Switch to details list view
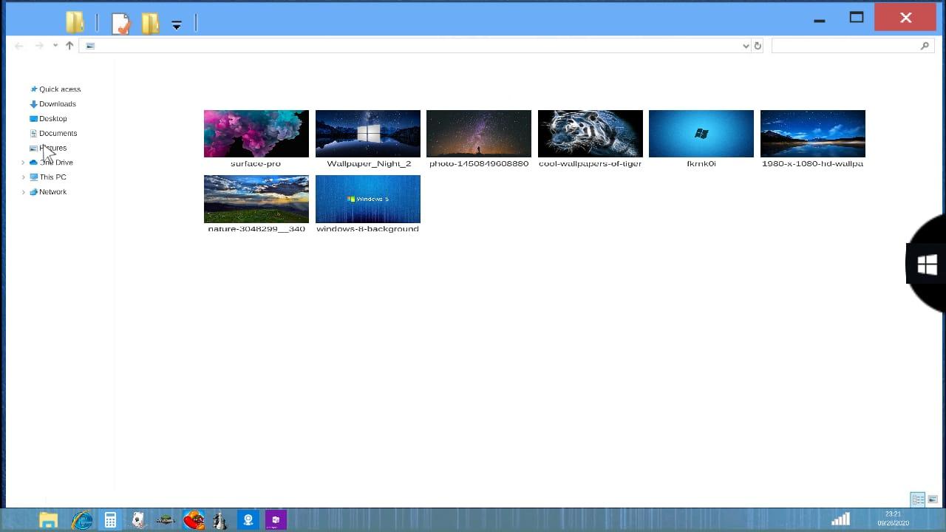Viewport: 946px width, 532px height. pyautogui.click(x=917, y=500)
